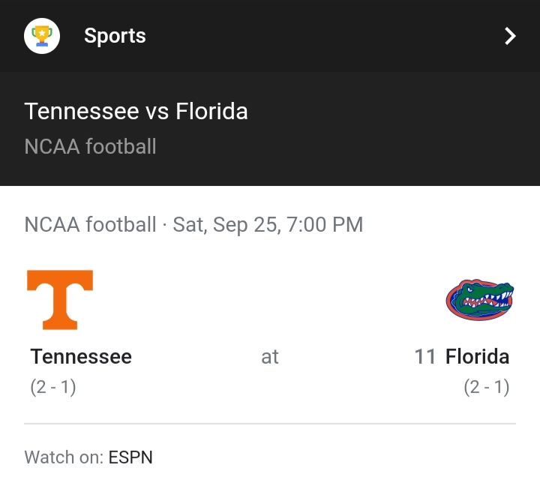Select the Florida team name
This screenshot has height=486, width=540.
point(477,356)
